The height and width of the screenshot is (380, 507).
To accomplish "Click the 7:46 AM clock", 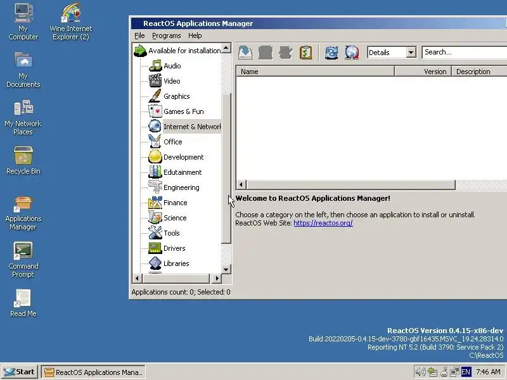I will (488, 372).
